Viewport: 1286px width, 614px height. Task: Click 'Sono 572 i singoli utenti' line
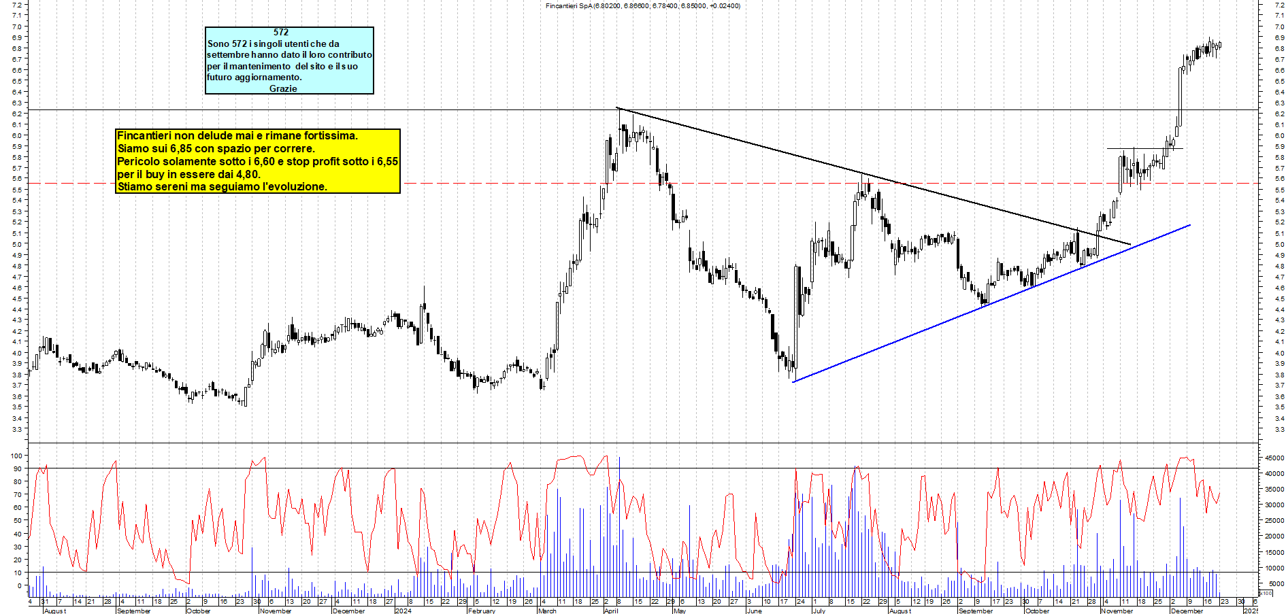click(x=274, y=44)
